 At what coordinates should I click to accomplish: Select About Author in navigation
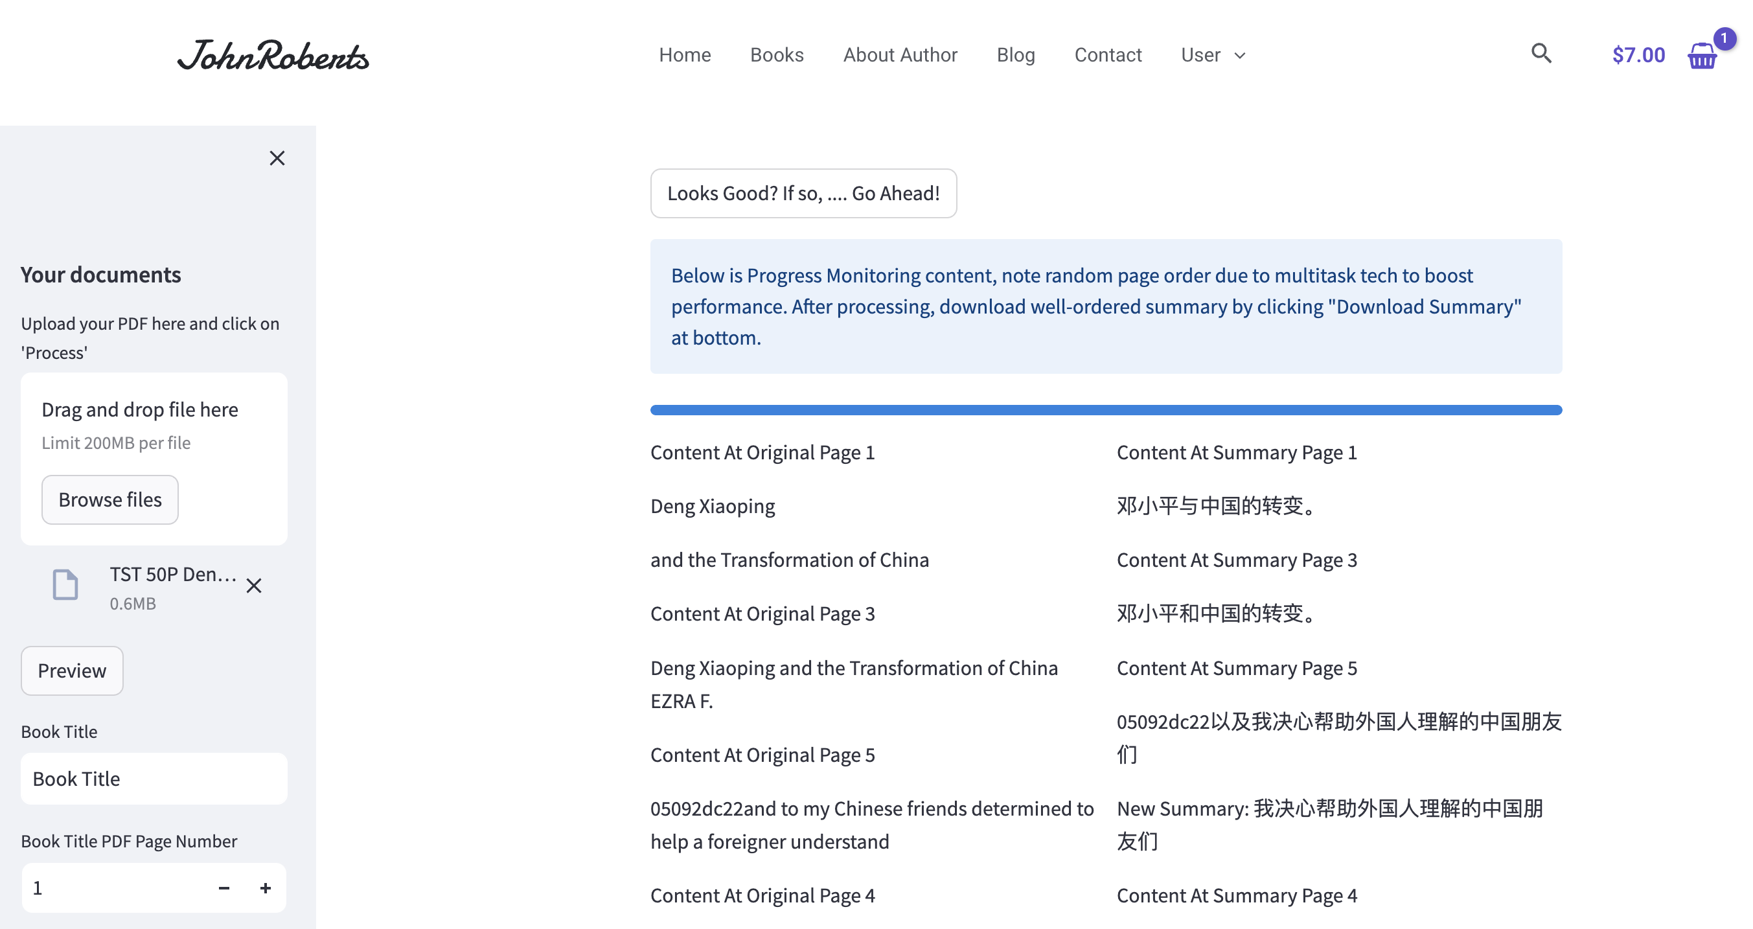tap(900, 54)
